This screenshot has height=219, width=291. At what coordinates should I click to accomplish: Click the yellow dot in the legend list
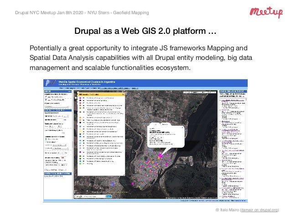click(80, 132)
